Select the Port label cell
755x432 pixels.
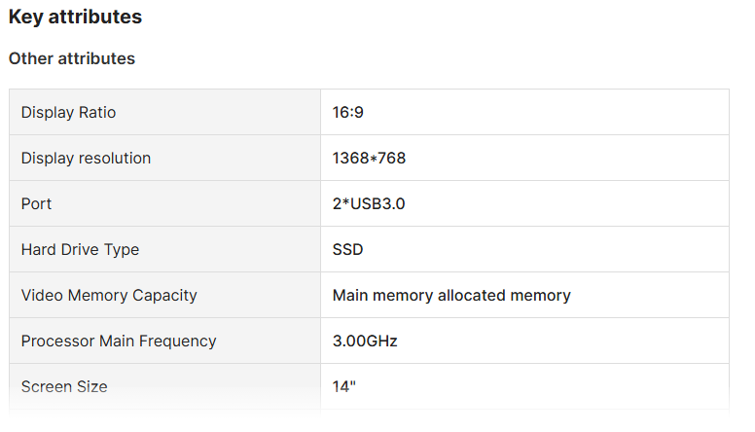(x=164, y=203)
